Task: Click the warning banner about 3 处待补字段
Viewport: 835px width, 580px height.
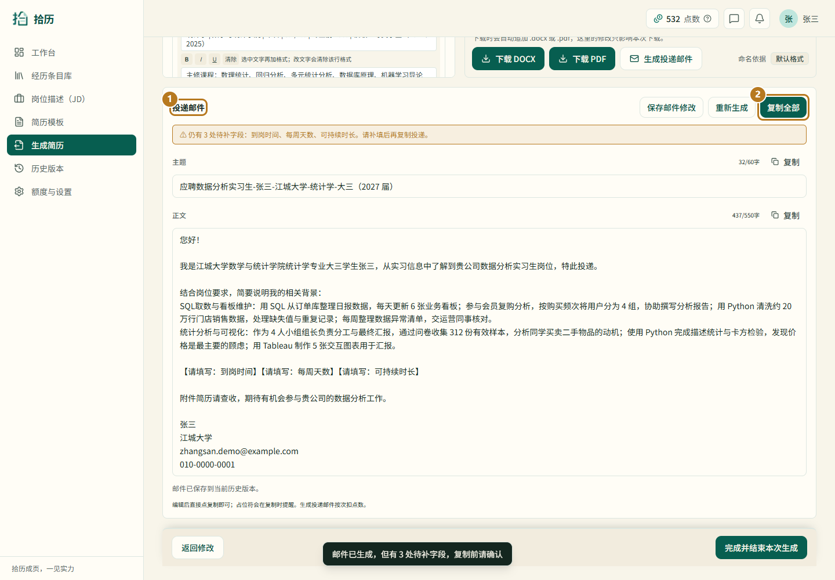Action: [489, 135]
